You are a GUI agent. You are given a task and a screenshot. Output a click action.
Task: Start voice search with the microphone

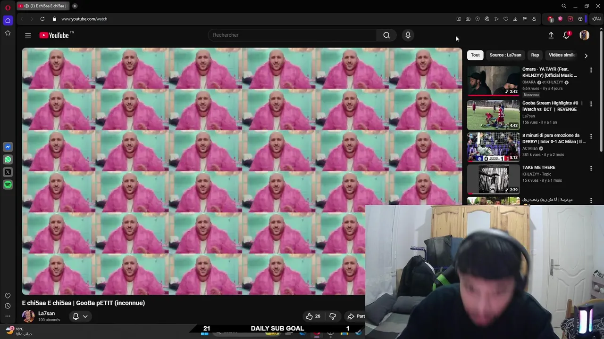point(408,35)
